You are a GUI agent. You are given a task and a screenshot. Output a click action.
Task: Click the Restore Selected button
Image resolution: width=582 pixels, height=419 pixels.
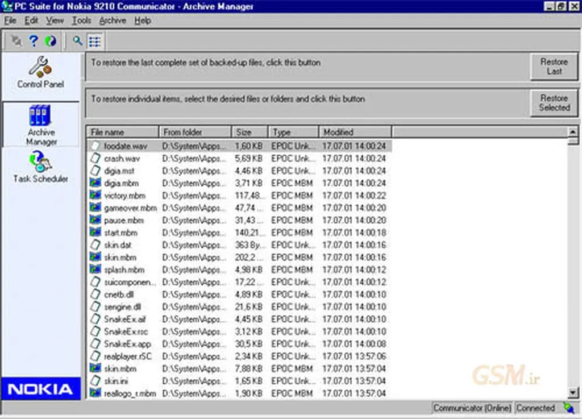(x=554, y=102)
